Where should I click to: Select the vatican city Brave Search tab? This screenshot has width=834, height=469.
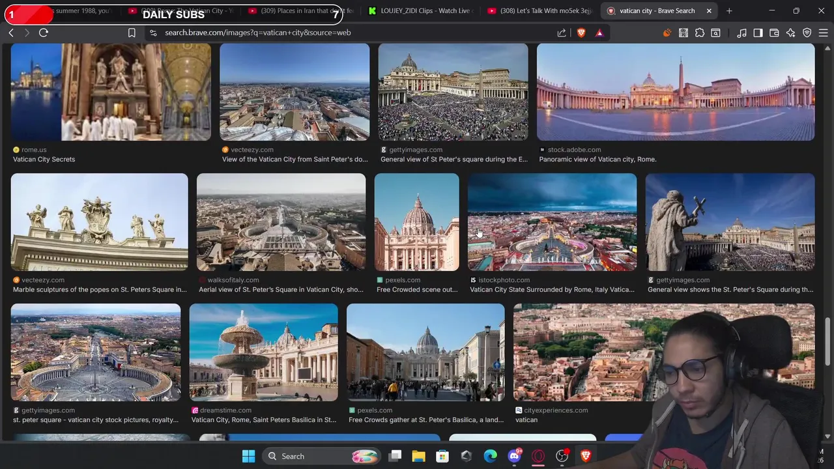pos(657,10)
